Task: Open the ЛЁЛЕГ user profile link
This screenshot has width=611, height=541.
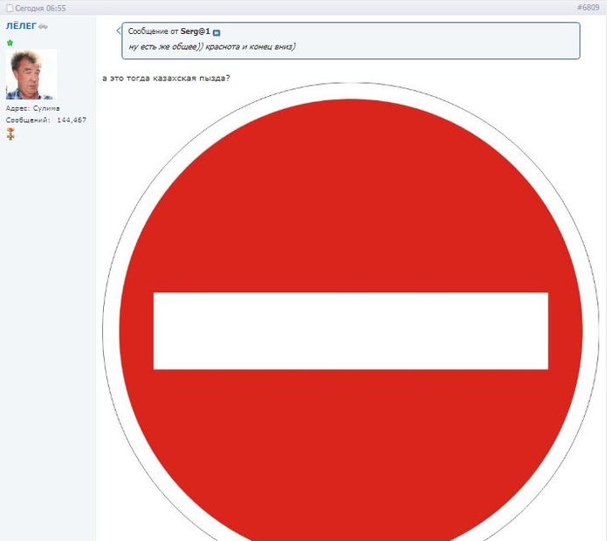Action: (x=21, y=26)
